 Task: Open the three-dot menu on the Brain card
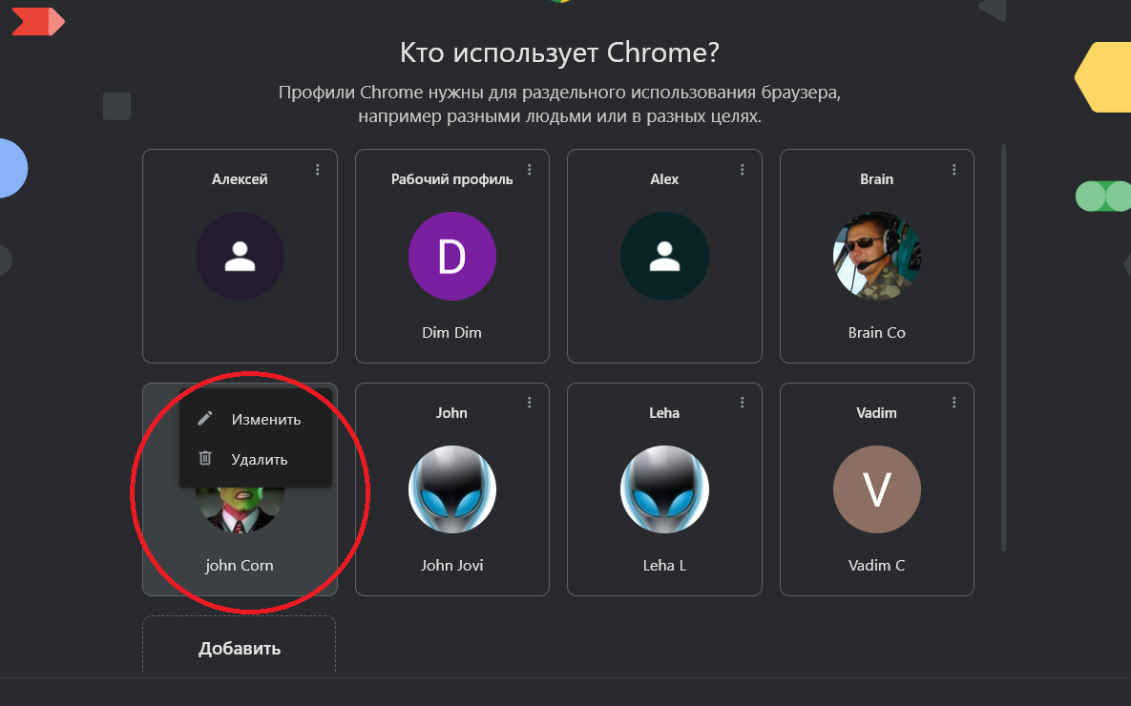tap(954, 170)
